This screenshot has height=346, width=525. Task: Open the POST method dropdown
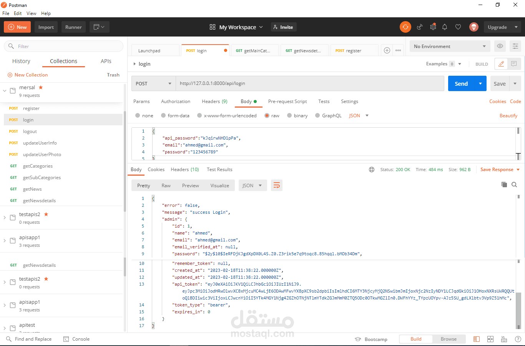click(153, 83)
